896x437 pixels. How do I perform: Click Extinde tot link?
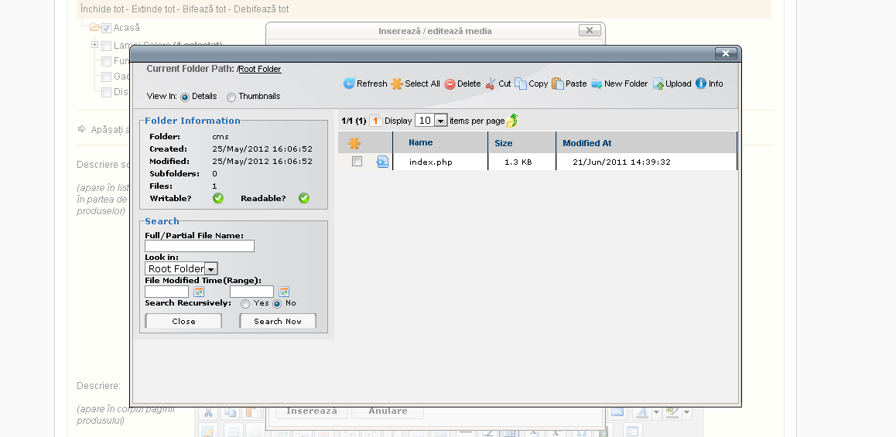point(153,9)
